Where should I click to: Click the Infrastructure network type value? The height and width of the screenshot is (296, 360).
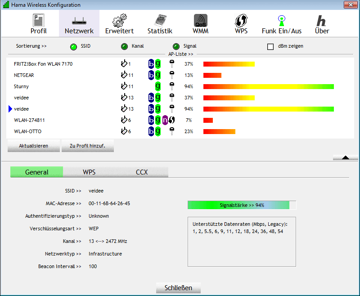point(105,254)
